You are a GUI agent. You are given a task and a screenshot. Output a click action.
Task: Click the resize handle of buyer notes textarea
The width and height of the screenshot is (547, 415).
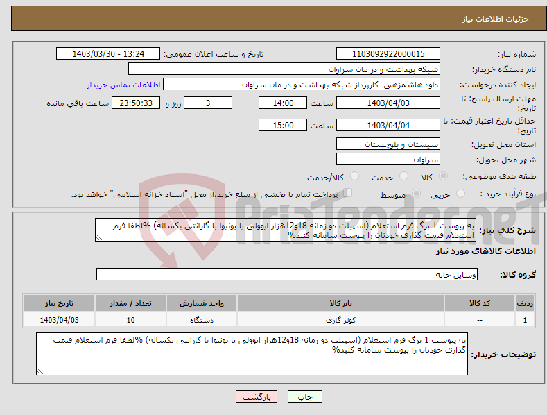tap(40, 371)
